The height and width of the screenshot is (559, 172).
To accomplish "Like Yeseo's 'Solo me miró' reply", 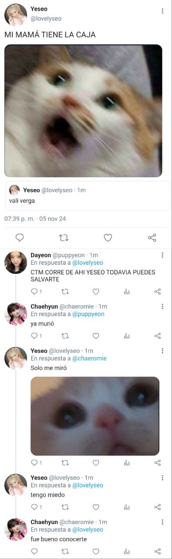I will pyautogui.click(x=96, y=462).
